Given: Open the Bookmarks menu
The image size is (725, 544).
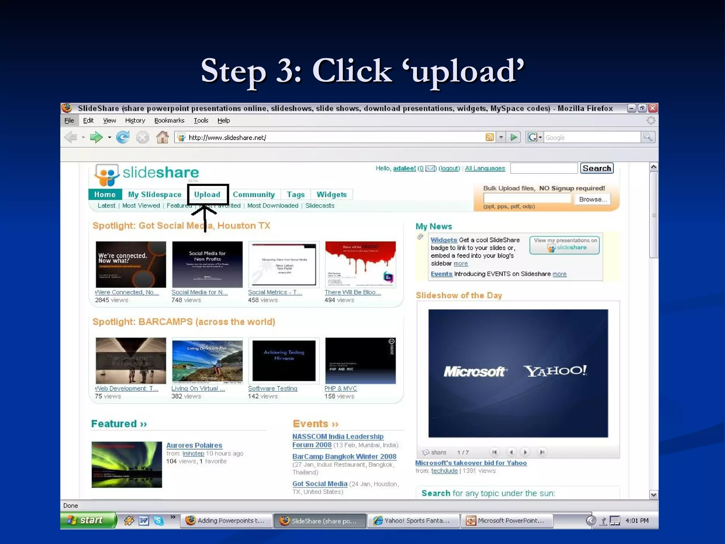Looking at the screenshot, I should tap(169, 120).
